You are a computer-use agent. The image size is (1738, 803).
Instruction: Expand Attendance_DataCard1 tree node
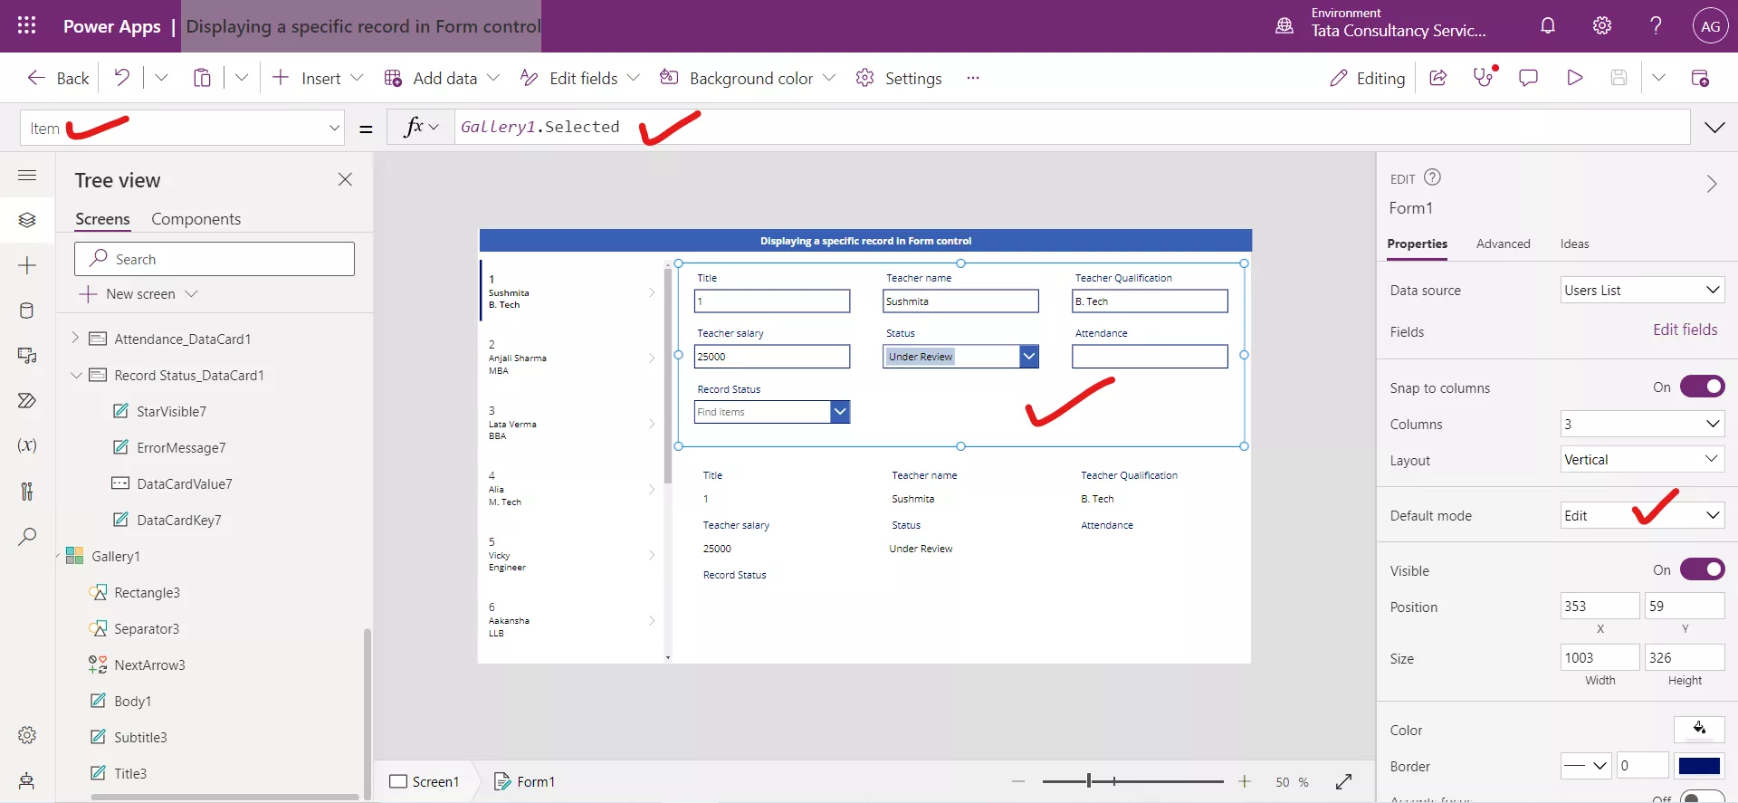75,338
